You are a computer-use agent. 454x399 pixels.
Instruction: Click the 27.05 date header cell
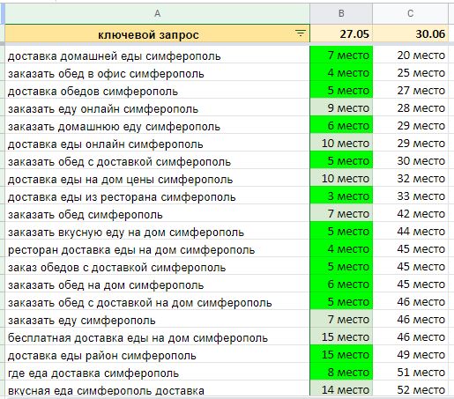click(x=341, y=33)
